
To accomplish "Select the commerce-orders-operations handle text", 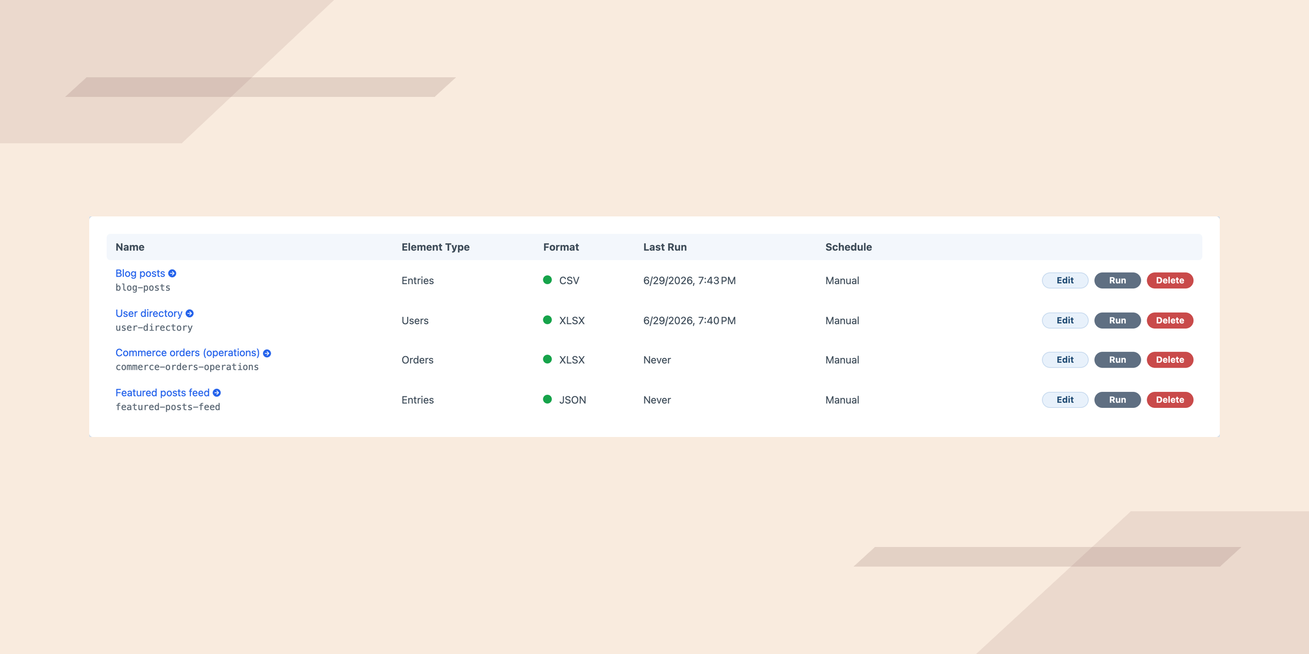I will coord(187,367).
